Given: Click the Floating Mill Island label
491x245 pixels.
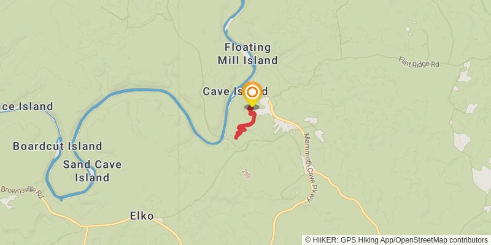Looking at the screenshot, I should (248, 54).
